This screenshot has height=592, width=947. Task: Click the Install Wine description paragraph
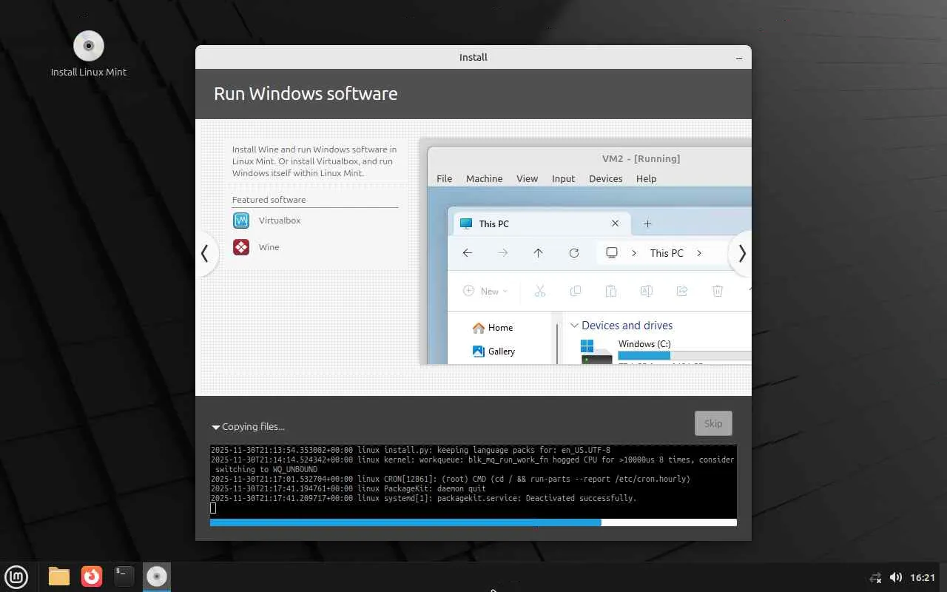314,161
